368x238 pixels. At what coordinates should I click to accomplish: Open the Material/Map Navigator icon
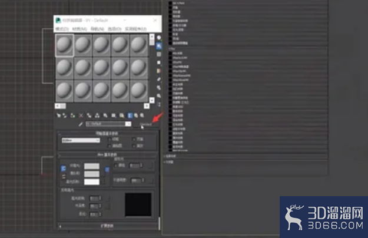(x=159, y=104)
